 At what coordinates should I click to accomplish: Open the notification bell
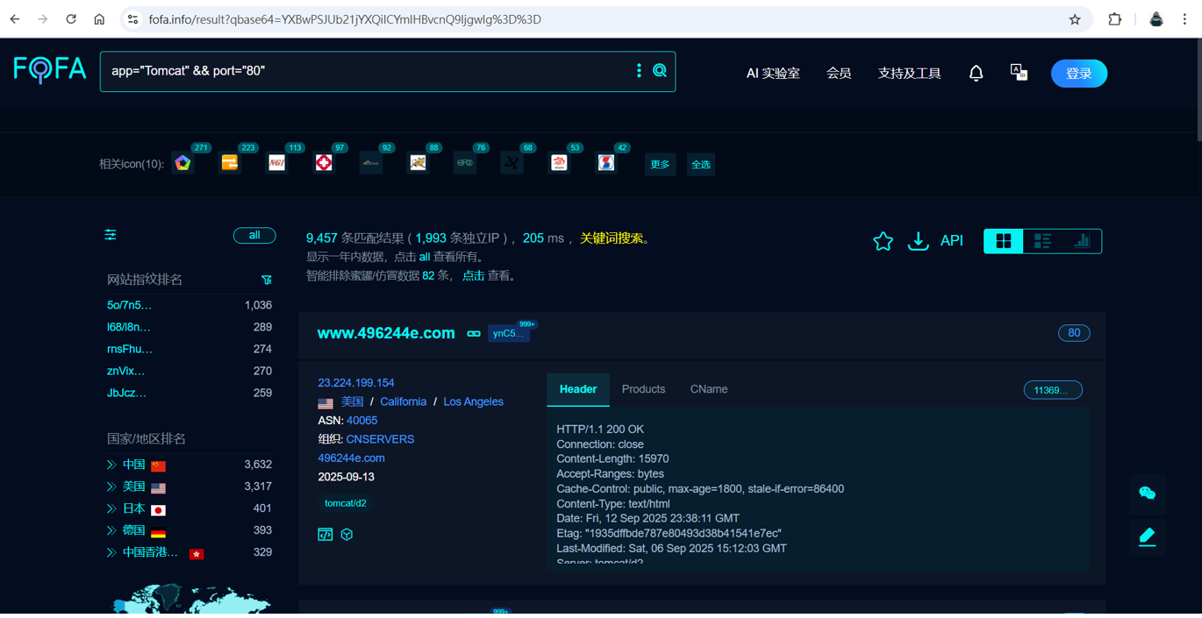(976, 74)
